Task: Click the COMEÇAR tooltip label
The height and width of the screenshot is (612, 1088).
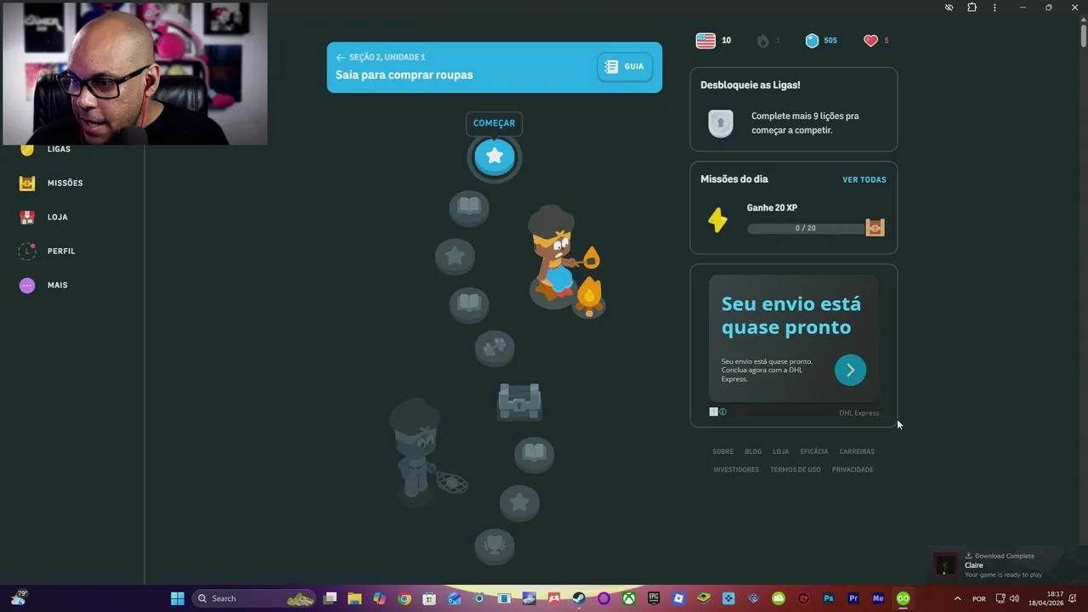Action: pos(494,123)
